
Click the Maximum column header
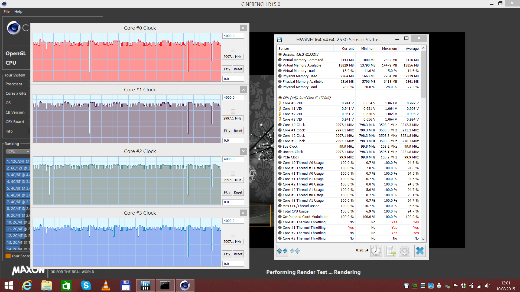pyautogui.click(x=388, y=49)
